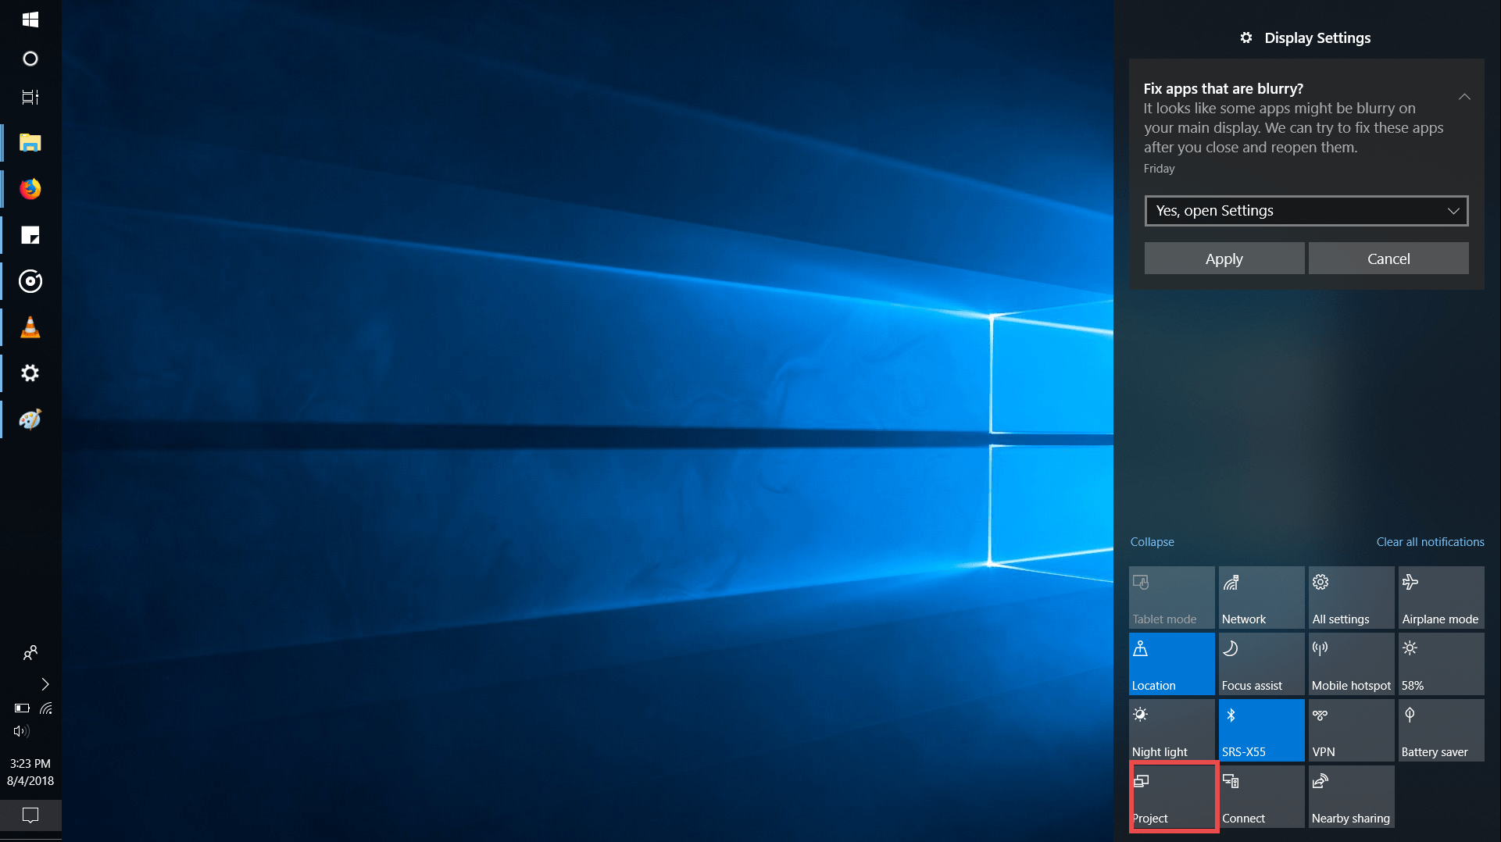Open the 'Yes, open Settings' dropdown

tap(1305, 210)
